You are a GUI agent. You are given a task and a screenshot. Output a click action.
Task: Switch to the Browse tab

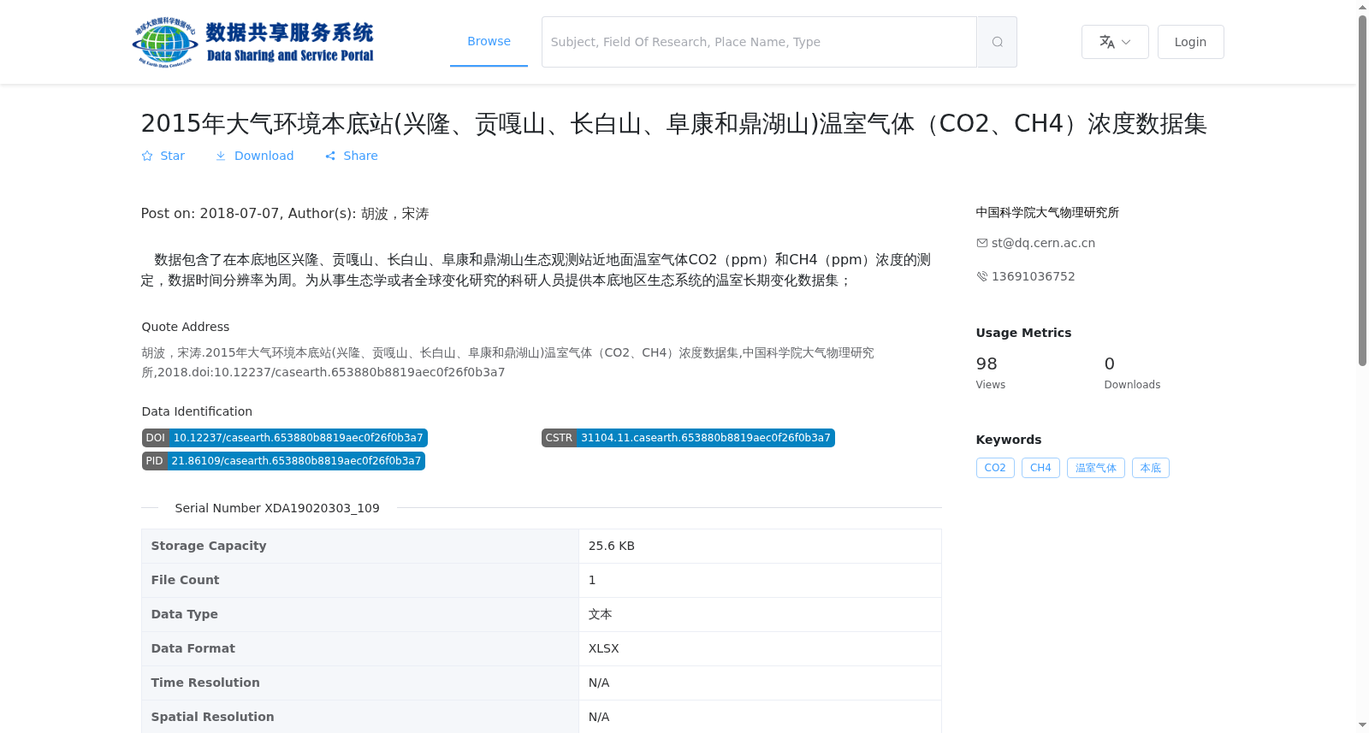point(489,41)
